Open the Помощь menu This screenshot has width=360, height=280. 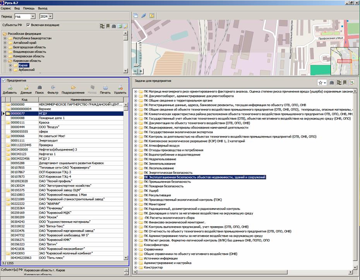tap(29, 8)
